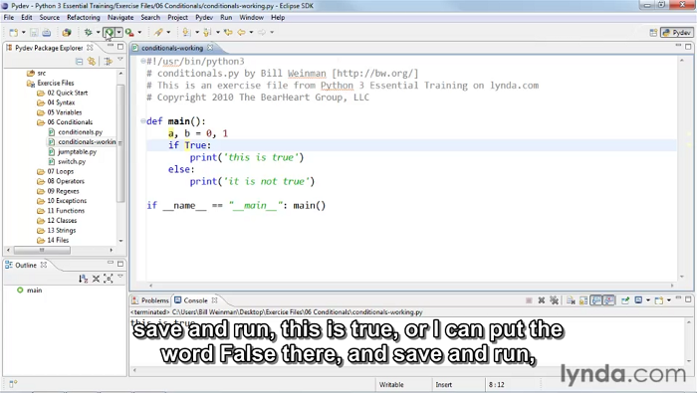Click the Pydev perspective button
The height and width of the screenshot is (393, 697).
677,33
